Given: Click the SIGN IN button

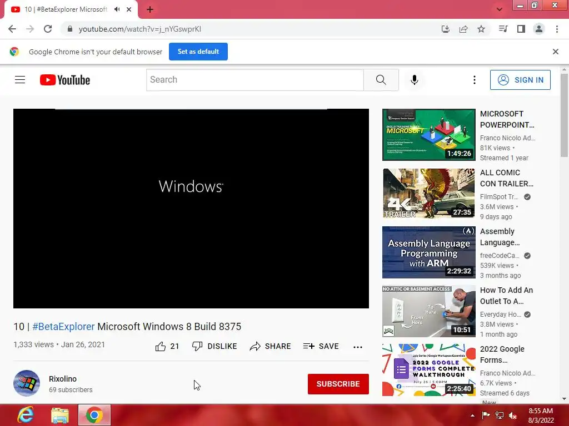Looking at the screenshot, I should click(x=520, y=80).
